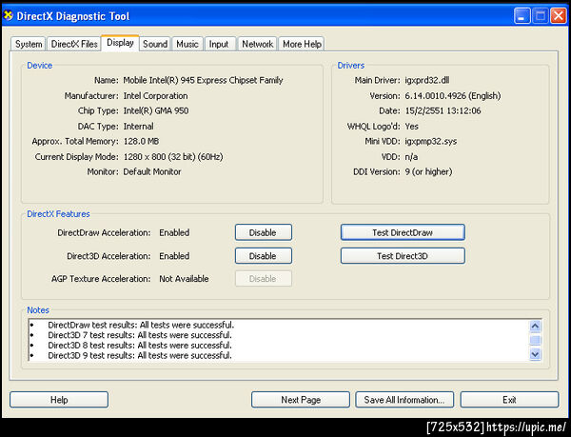Screen dimensions: 571x437
Task: Click the Intel(R) GMA 950 chip type
Action: (x=156, y=110)
